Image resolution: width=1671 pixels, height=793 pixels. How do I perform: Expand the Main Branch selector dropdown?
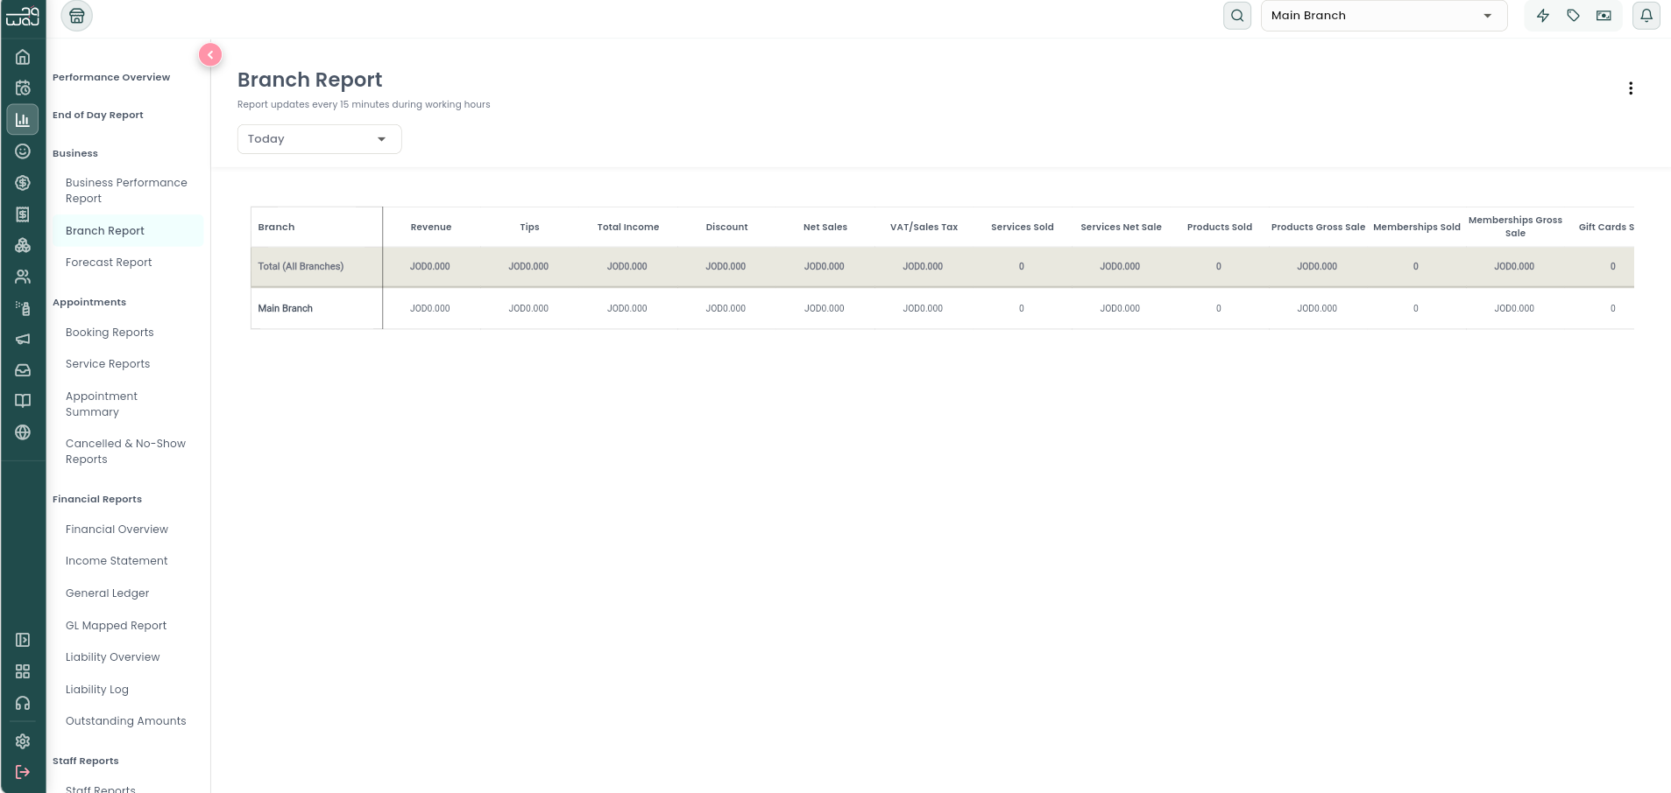tap(1384, 16)
